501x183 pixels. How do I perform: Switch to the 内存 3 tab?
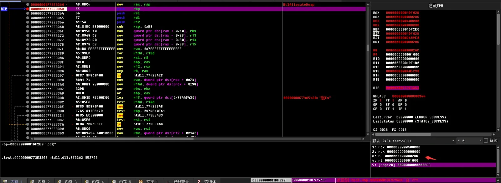[68, 181]
